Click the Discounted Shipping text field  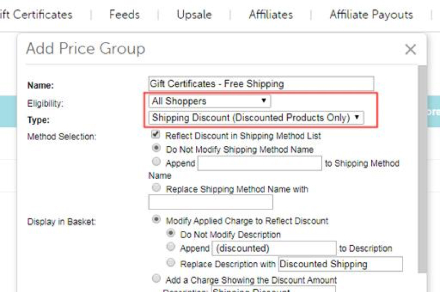[x=340, y=264]
